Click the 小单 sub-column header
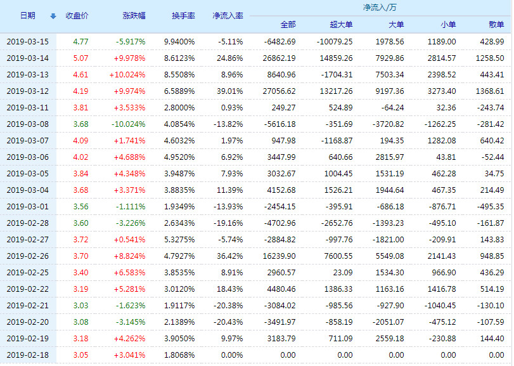 point(447,24)
